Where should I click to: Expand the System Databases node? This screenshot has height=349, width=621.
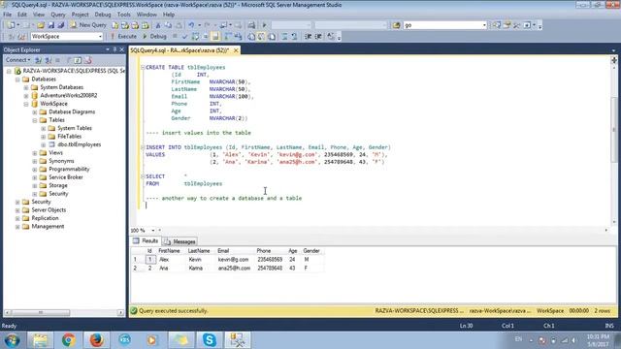pos(26,87)
